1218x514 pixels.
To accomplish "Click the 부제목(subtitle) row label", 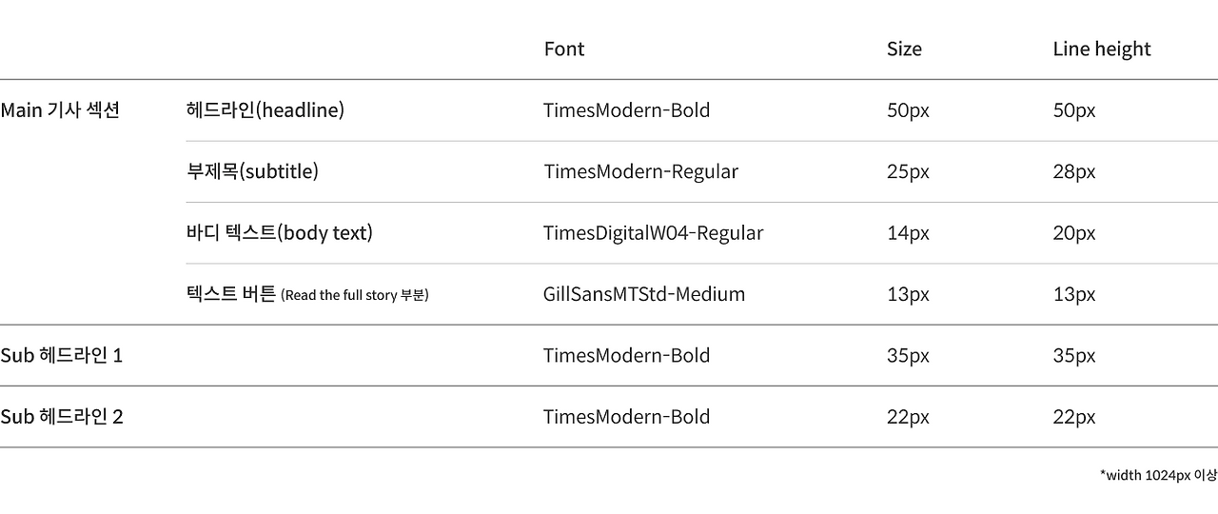I will coord(252,171).
